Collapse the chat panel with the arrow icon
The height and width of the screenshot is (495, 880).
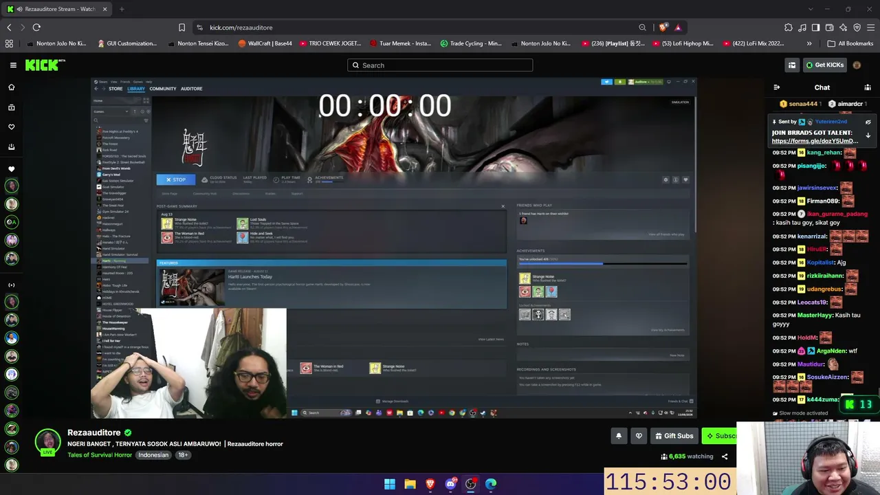click(777, 87)
